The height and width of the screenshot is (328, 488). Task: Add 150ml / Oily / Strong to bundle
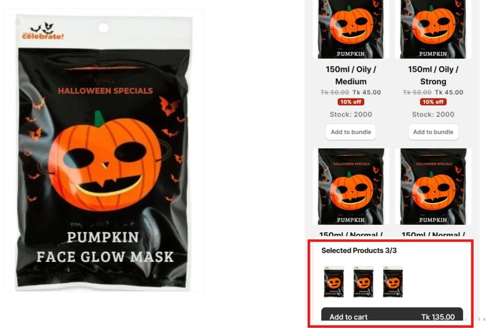[x=433, y=132]
